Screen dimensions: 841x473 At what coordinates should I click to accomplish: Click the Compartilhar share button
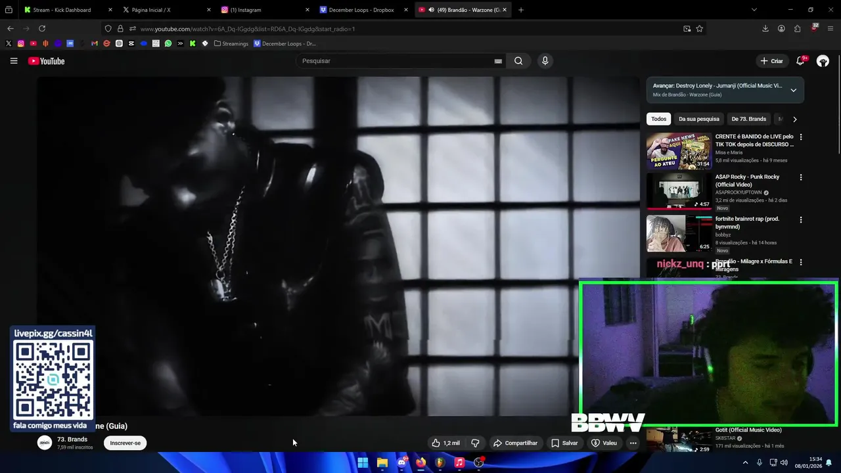click(x=516, y=443)
